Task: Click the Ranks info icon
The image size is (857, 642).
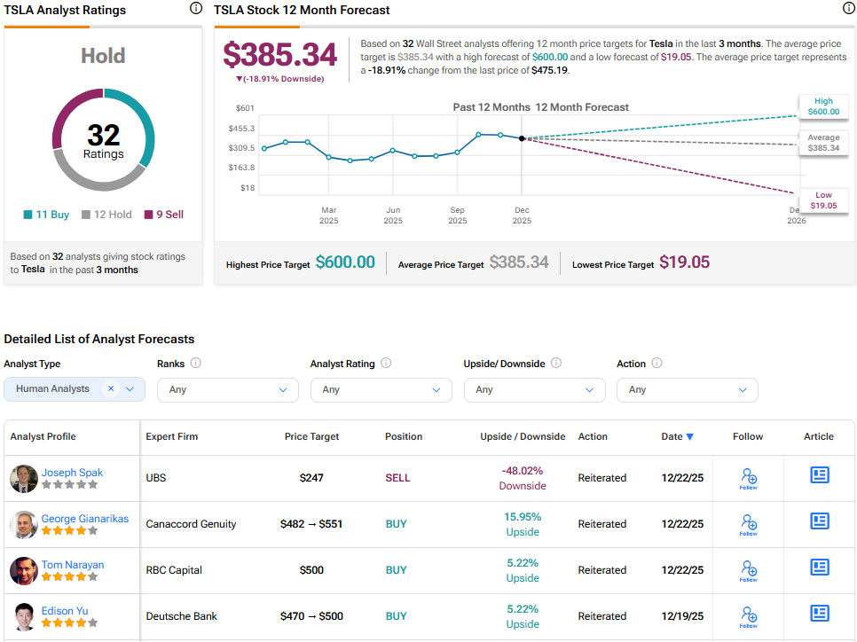Action: 195,364
